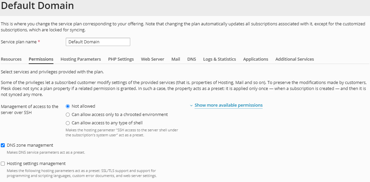Select the DNS tab
The height and width of the screenshot is (182, 370).
click(192, 59)
